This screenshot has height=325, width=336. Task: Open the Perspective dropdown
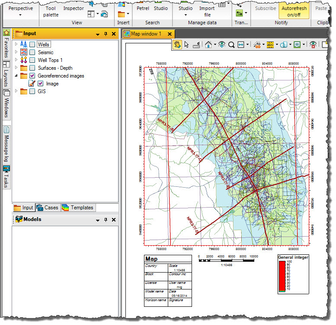coord(20,15)
